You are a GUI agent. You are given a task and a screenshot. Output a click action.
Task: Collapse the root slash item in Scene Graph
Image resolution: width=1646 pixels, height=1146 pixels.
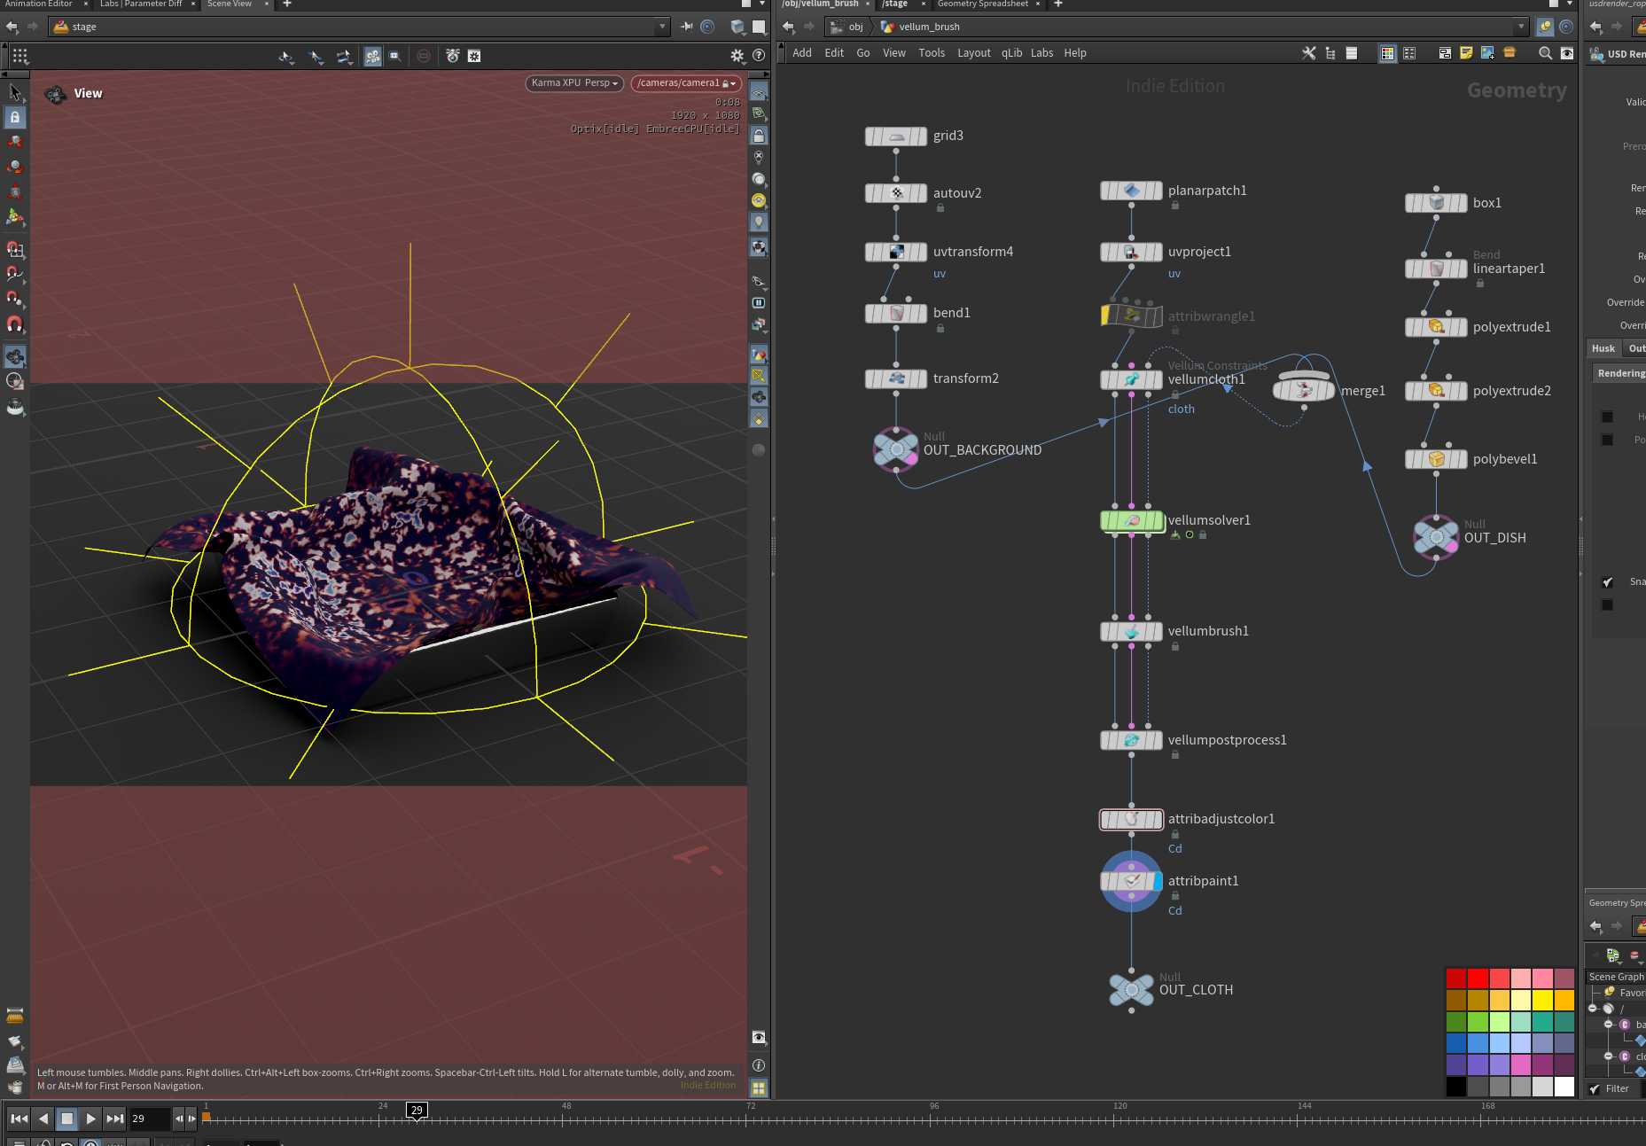click(1593, 1009)
